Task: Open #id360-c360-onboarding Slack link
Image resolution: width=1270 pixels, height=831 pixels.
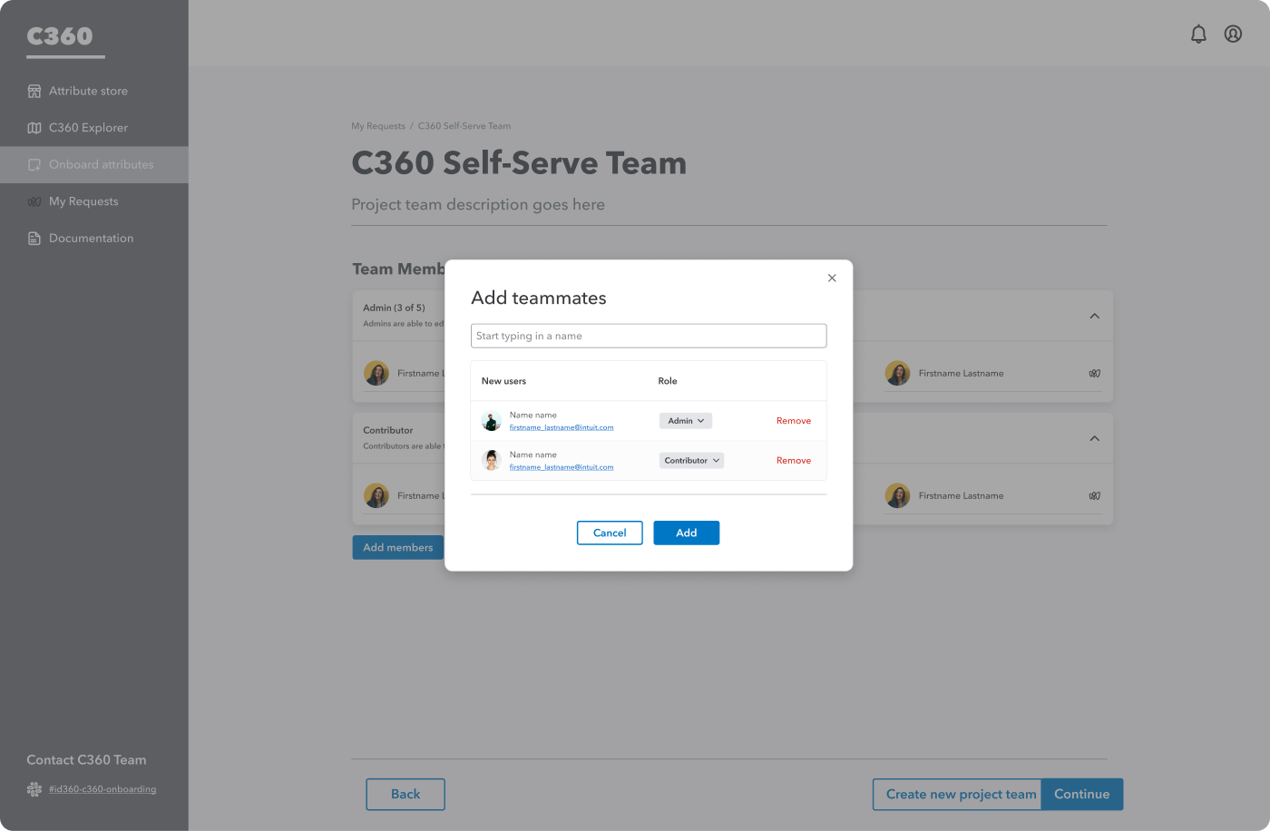Action: click(103, 789)
